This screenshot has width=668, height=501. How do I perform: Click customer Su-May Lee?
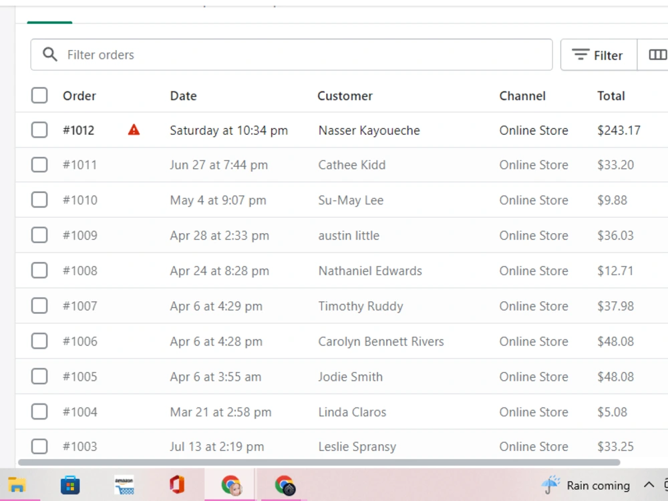coord(351,200)
